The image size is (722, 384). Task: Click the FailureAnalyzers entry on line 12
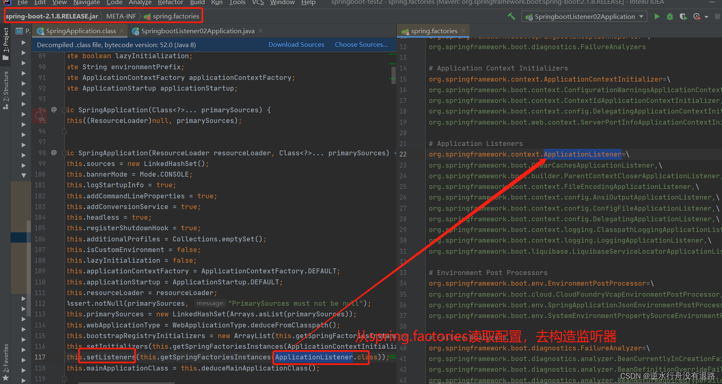537,47
